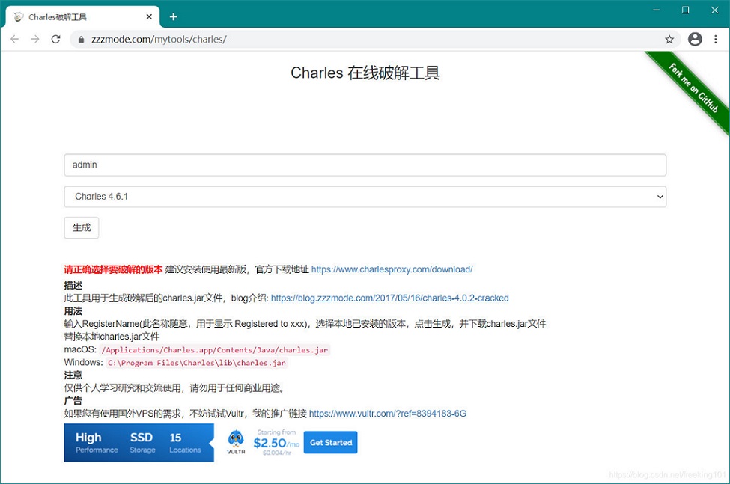Viewport: 730px width, 484px height.
Task: Expand the Charles 4.6.1 version dropdown
Action: click(x=365, y=197)
